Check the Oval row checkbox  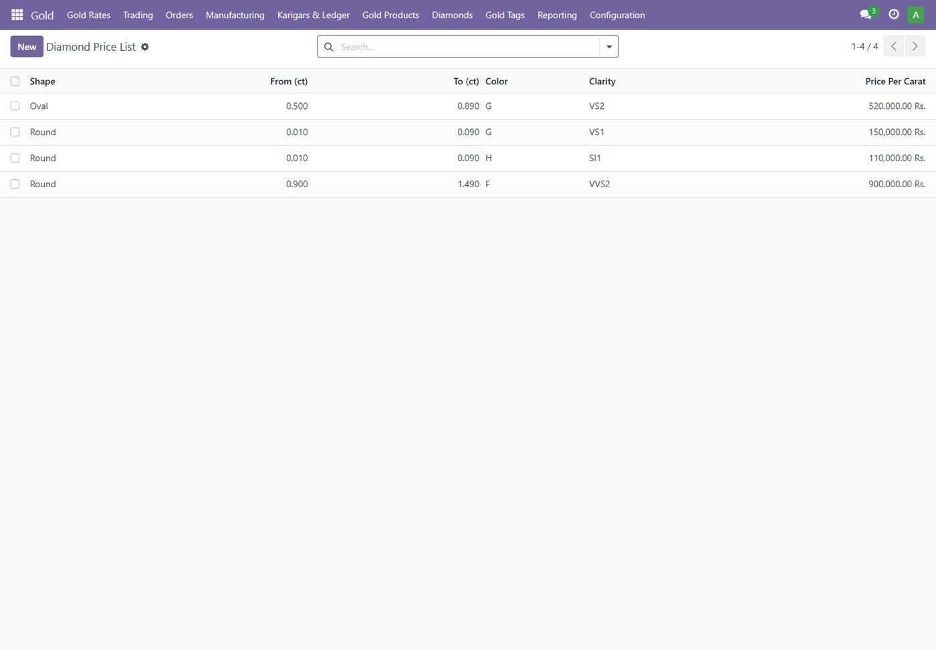click(15, 106)
